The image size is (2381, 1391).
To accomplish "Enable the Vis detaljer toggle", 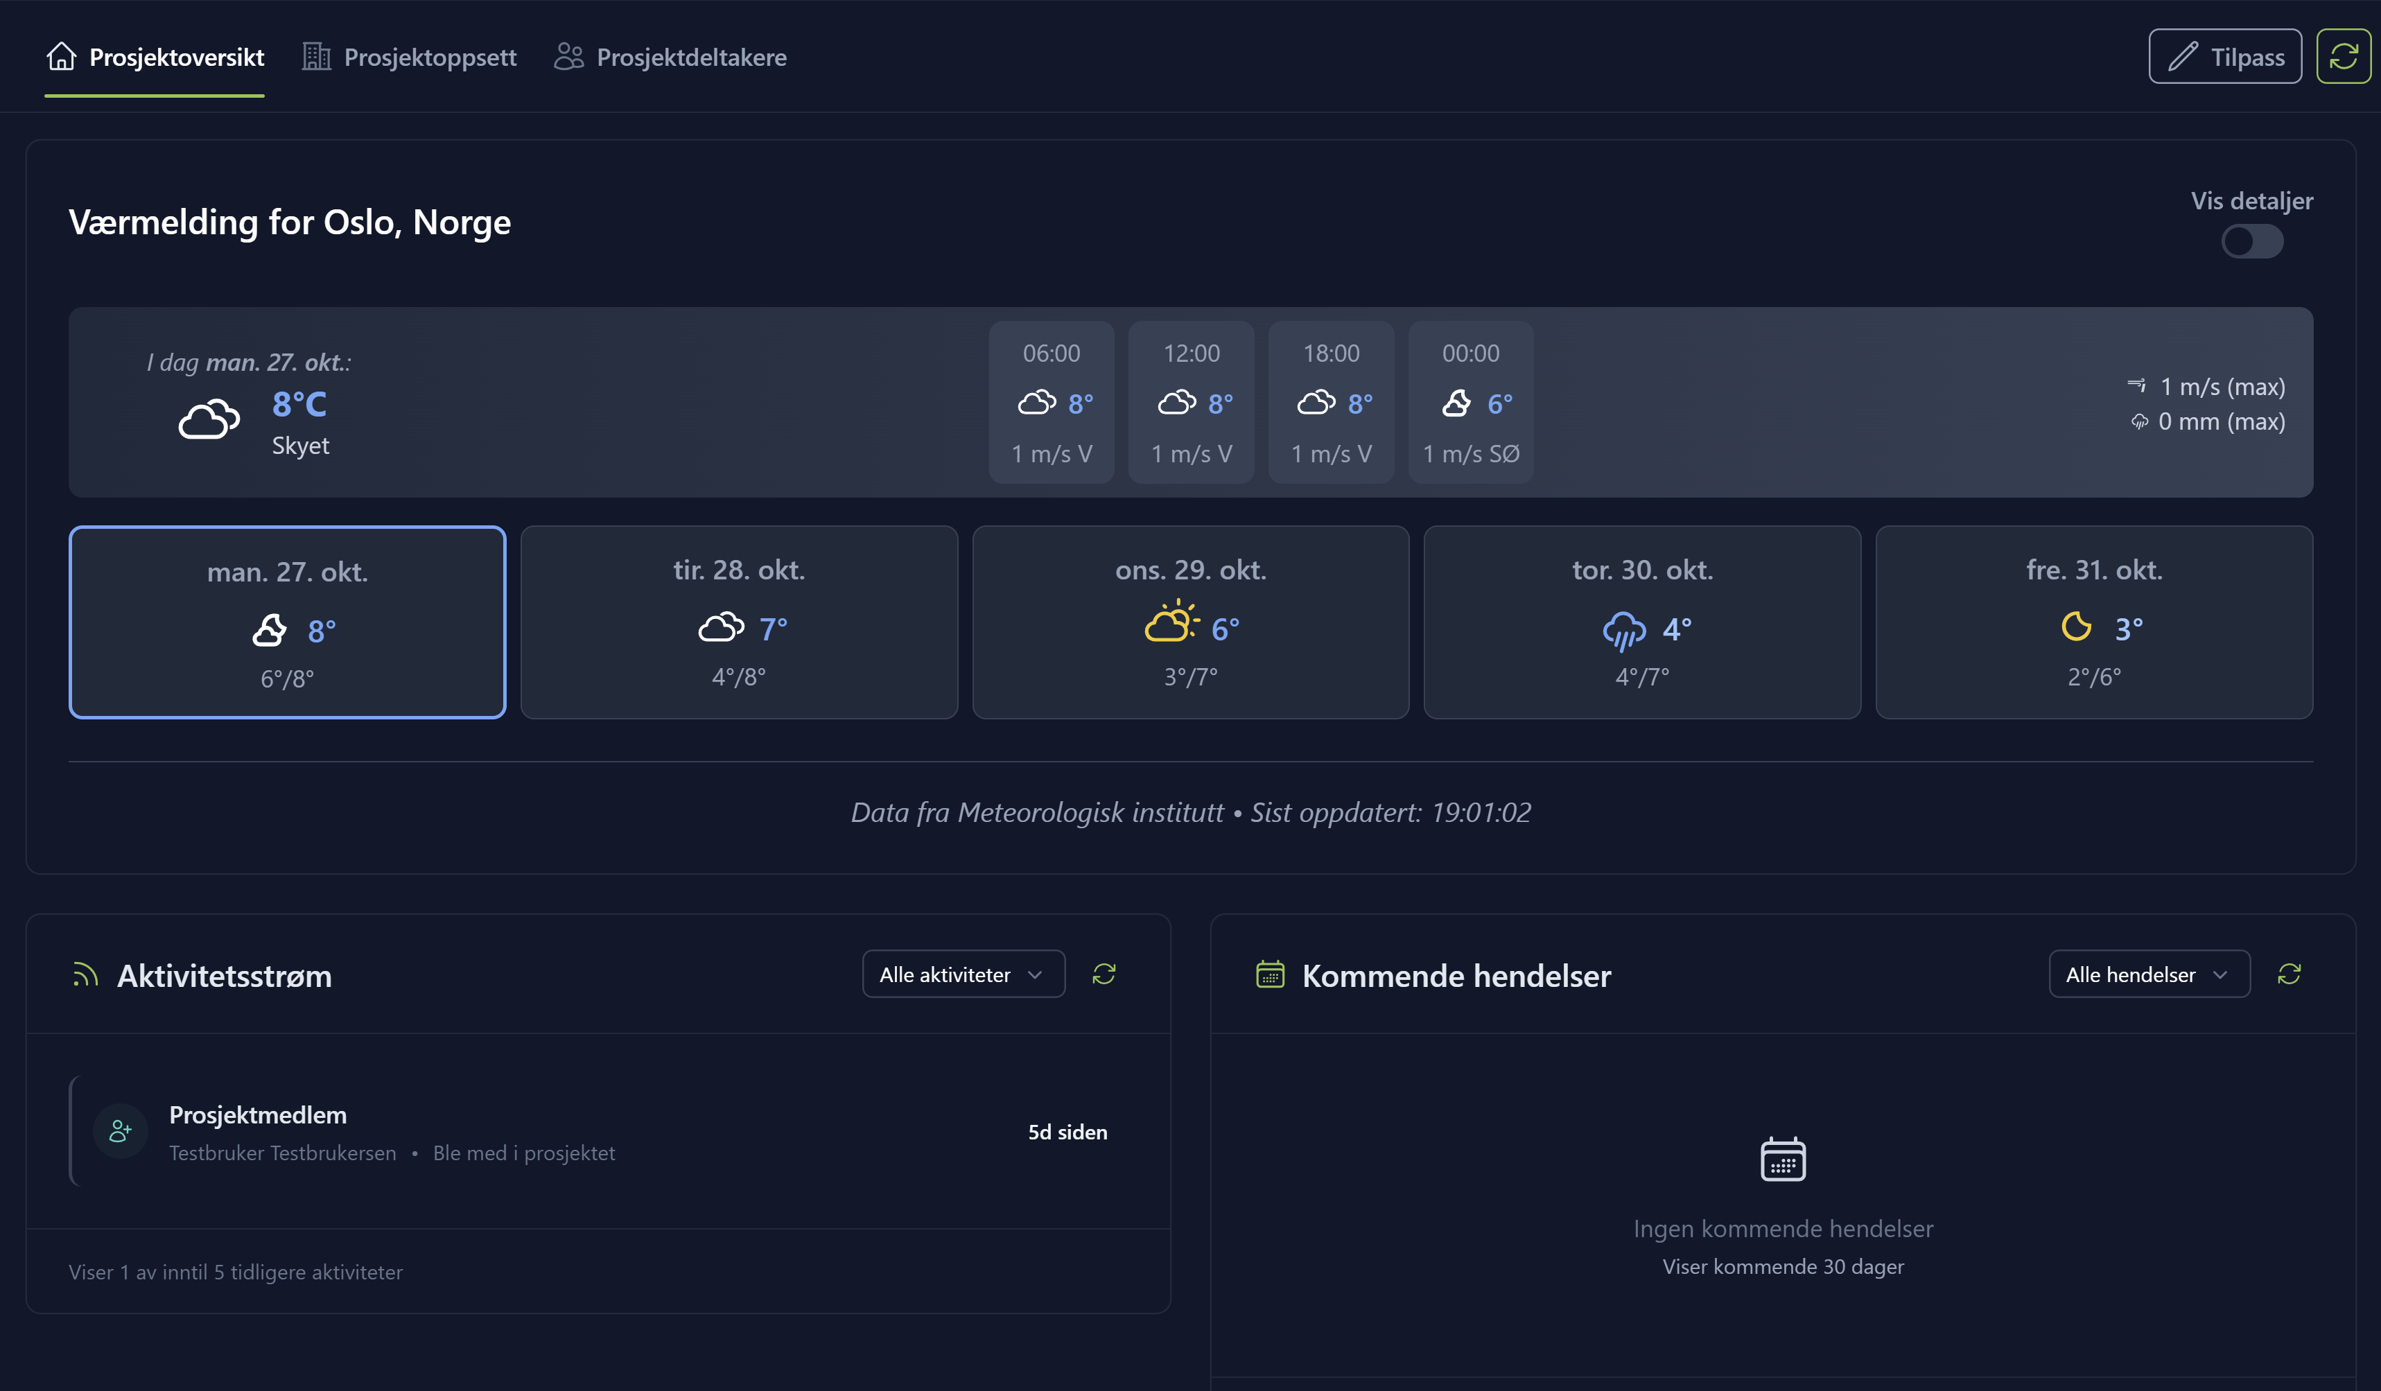I will [2253, 241].
